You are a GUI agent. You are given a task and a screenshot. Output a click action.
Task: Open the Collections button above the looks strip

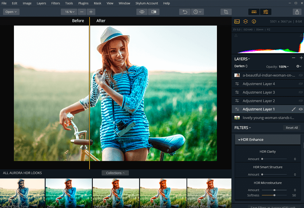tap(115, 173)
